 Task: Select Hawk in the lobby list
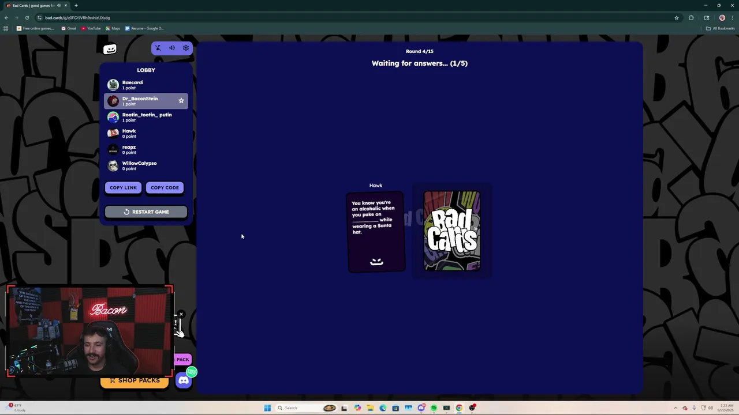146,133
